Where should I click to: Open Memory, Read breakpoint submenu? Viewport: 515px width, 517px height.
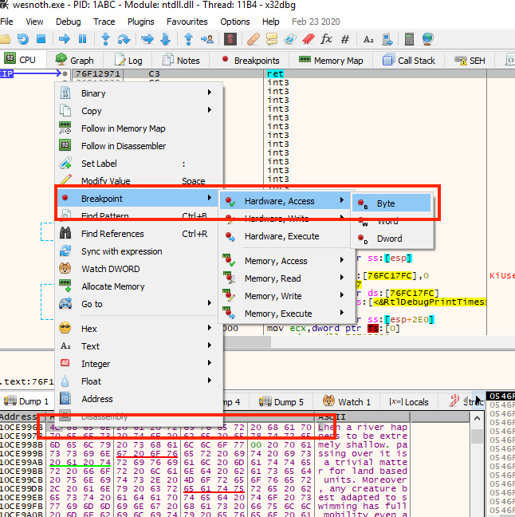click(285, 278)
